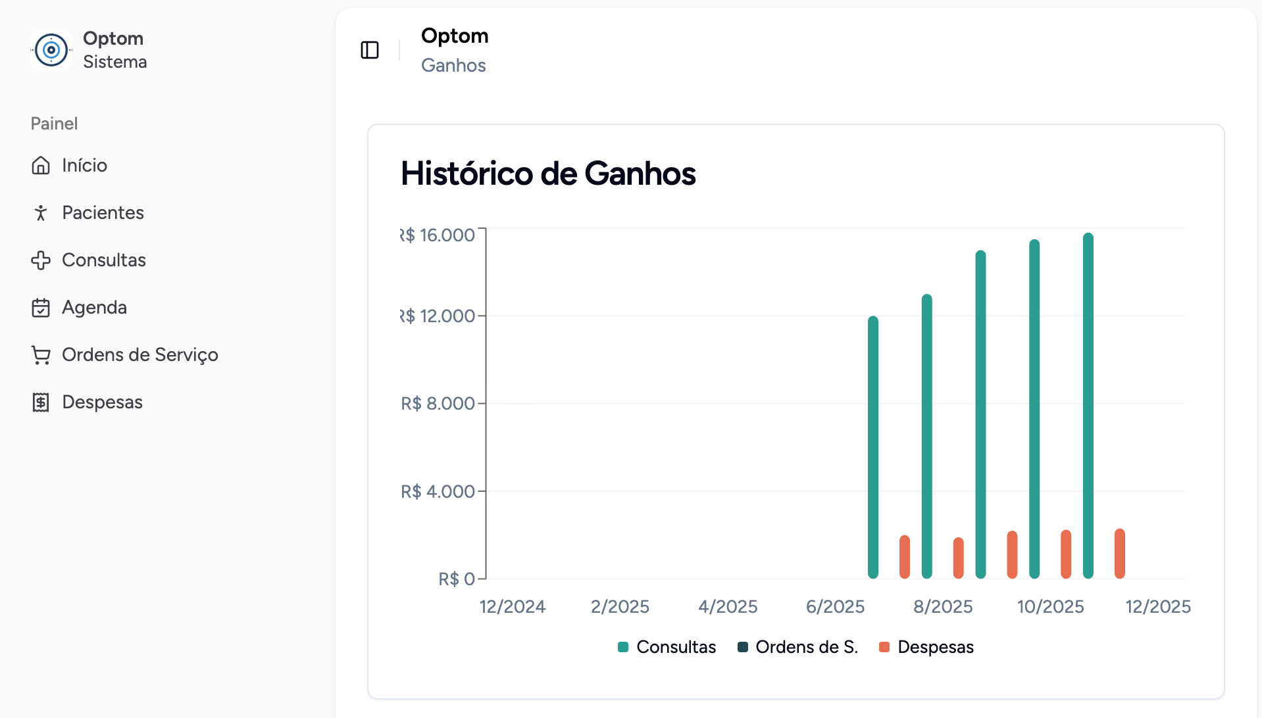Click the Pacientes person icon
This screenshot has width=1262, height=718.
[41, 213]
